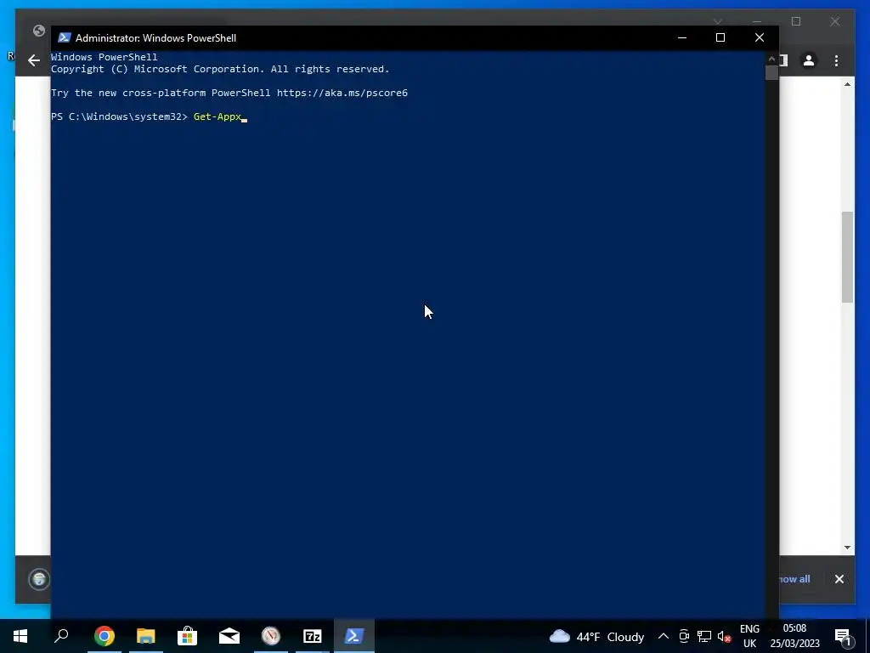
Task: Open Microsoft Store from the taskbar
Action: coord(187,636)
